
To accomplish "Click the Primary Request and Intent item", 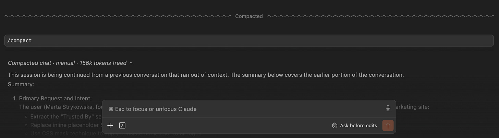I will [x=56, y=99].
